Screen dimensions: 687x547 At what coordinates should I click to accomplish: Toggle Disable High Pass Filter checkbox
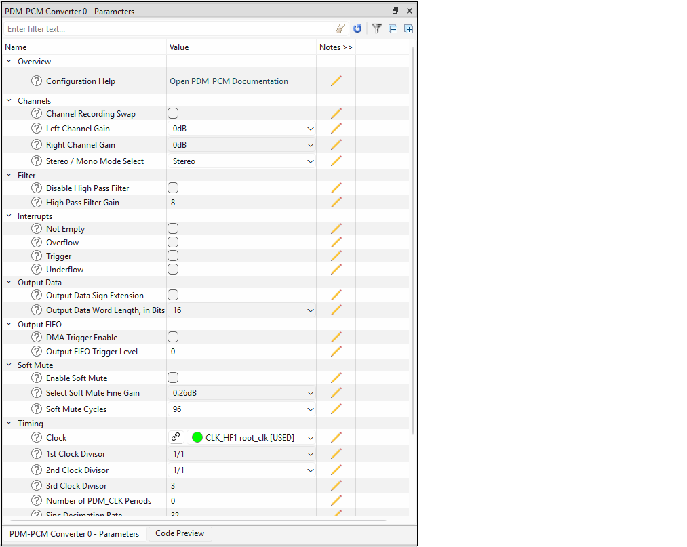(x=173, y=188)
